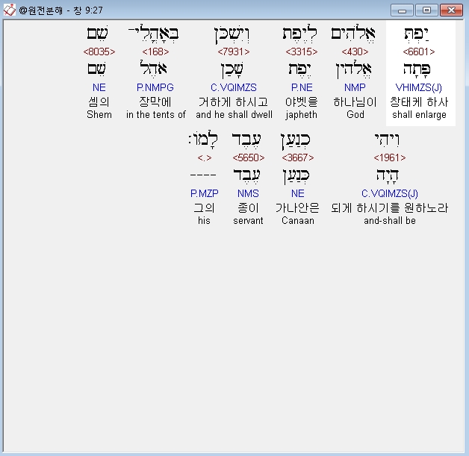The width and height of the screenshot is (469, 456).
Task: Click Hebrew verse word above <3667>
Action: pyautogui.click(x=296, y=140)
